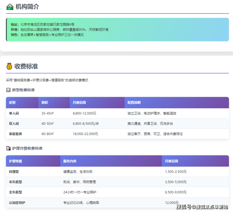233x212 pixels.
Task: Click the mountain icon beside 机构简介
Action: pyautogui.click(x=10, y=7)
